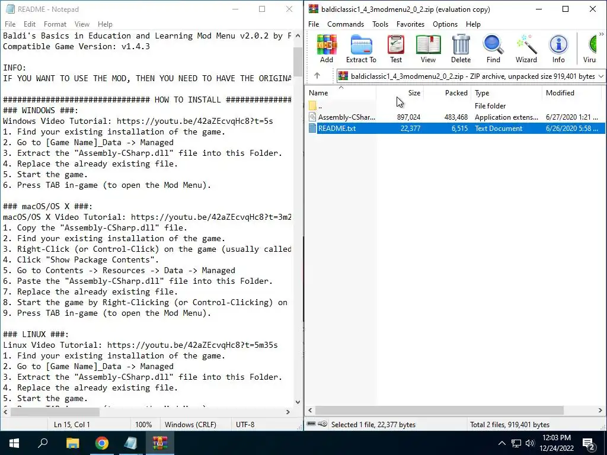Open Notepad File menu
The width and height of the screenshot is (607, 455).
(10, 24)
